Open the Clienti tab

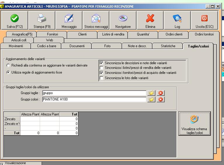pos(82,34)
